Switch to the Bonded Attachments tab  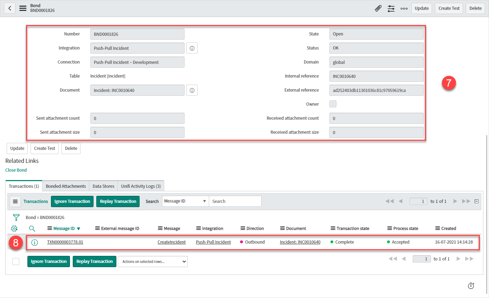66,186
